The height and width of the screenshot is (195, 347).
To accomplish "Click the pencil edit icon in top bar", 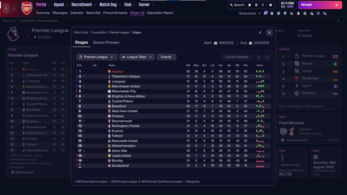I will click(263, 5).
